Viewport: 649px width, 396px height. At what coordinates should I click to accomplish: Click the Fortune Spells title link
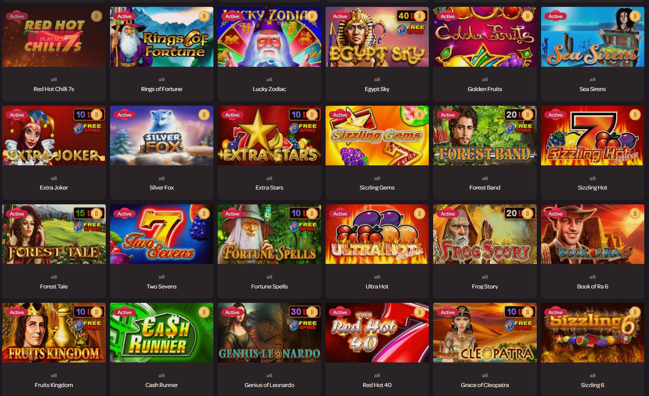coord(269,287)
